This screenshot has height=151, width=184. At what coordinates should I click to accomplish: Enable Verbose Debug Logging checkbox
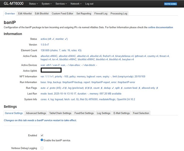coord(42,148)
